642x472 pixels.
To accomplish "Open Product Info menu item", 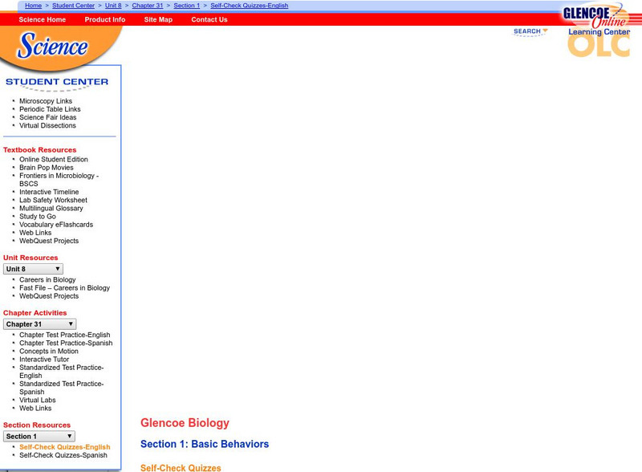I will (105, 19).
